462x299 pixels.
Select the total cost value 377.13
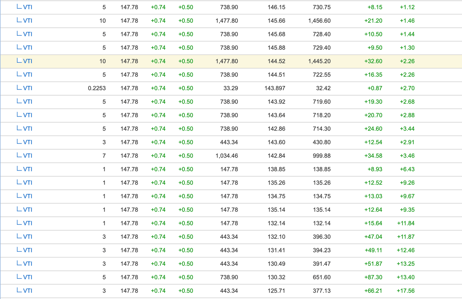[x=322, y=291]
